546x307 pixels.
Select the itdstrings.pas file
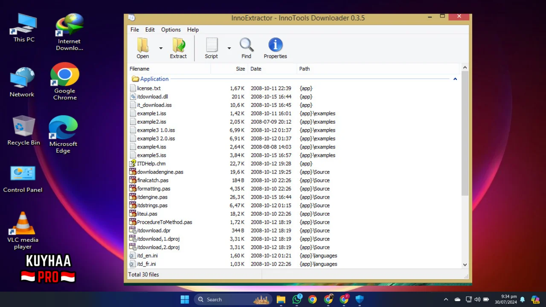[152, 206]
